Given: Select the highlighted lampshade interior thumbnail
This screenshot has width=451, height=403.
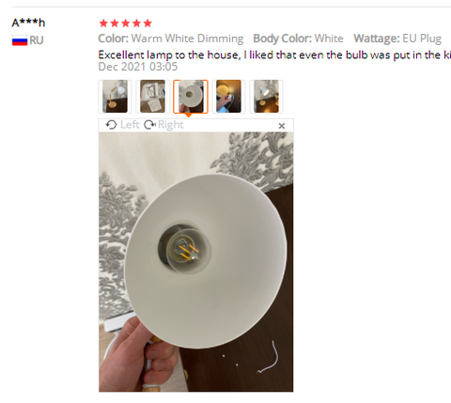Looking at the screenshot, I should click(191, 97).
